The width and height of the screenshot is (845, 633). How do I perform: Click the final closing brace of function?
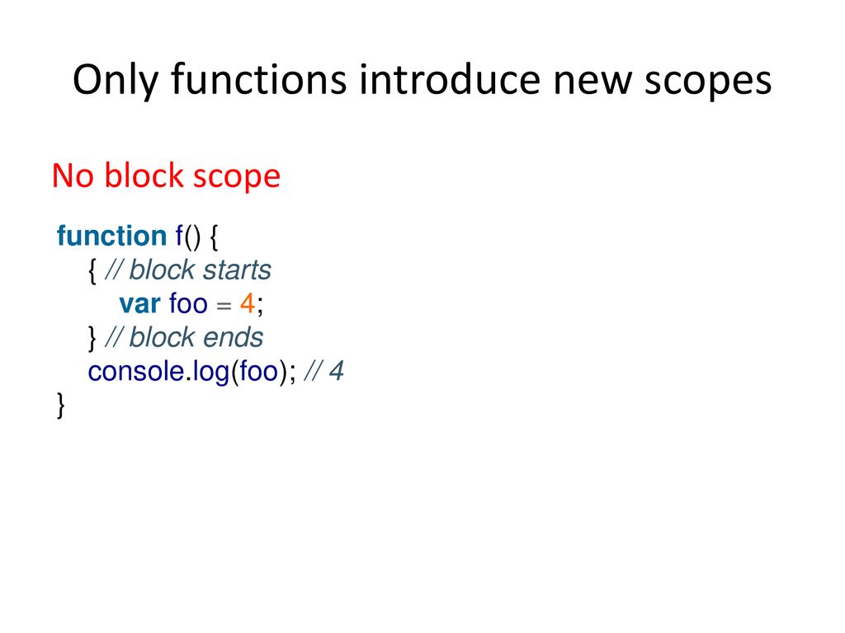(61, 406)
